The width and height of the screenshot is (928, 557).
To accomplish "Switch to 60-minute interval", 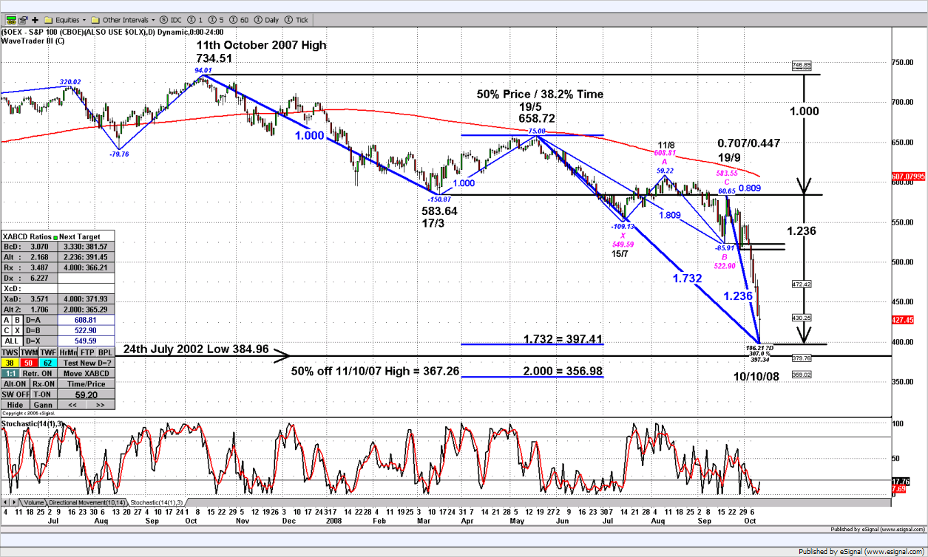I will coord(239,19).
